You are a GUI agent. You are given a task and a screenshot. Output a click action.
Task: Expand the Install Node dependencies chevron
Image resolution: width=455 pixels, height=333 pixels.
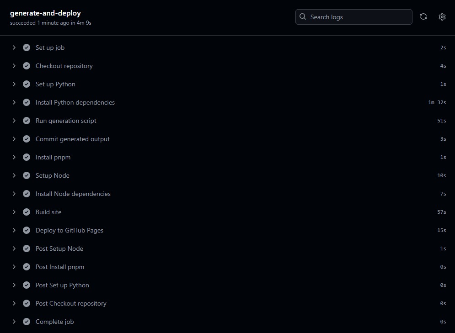point(14,194)
